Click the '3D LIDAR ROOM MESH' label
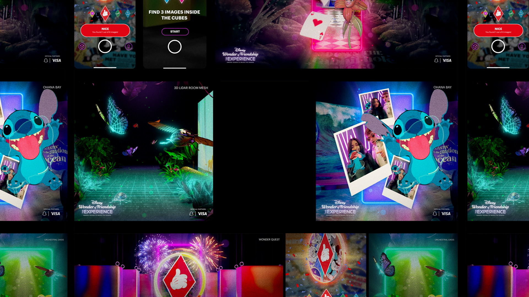Image resolution: width=529 pixels, height=297 pixels. 191,88
